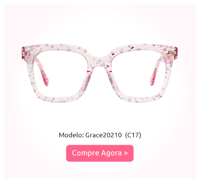
Task: Click the word Agora on pink button
Action: (x=111, y=153)
